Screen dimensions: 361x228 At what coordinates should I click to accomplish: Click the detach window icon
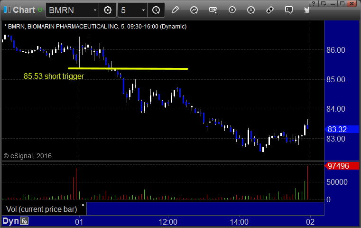pyautogui.click(x=323, y=3)
